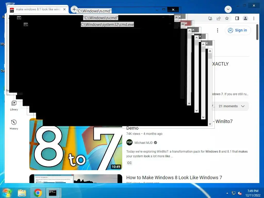The width and height of the screenshot is (264, 198).
Task: Close the topmost n.cmd console window
Action: [x=173, y=10]
